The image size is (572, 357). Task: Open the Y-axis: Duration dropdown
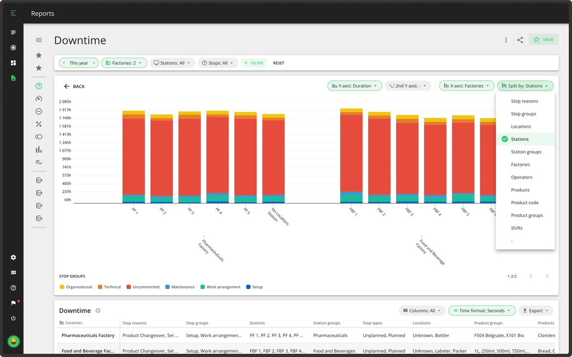pos(355,86)
